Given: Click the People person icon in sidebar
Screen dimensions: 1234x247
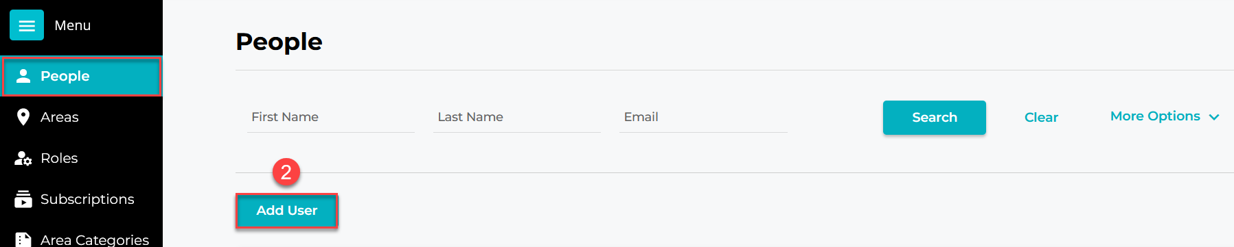Looking at the screenshot, I should coord(23,76).
